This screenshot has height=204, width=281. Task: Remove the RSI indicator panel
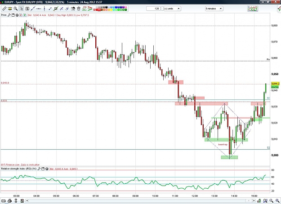[x=47, y=169]
